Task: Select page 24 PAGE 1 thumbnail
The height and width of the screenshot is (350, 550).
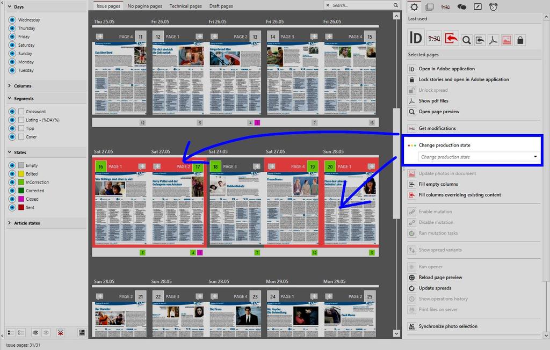Action: 293,319
